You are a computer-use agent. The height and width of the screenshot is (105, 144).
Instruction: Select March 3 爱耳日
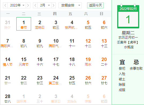click(x=56, y=99)
